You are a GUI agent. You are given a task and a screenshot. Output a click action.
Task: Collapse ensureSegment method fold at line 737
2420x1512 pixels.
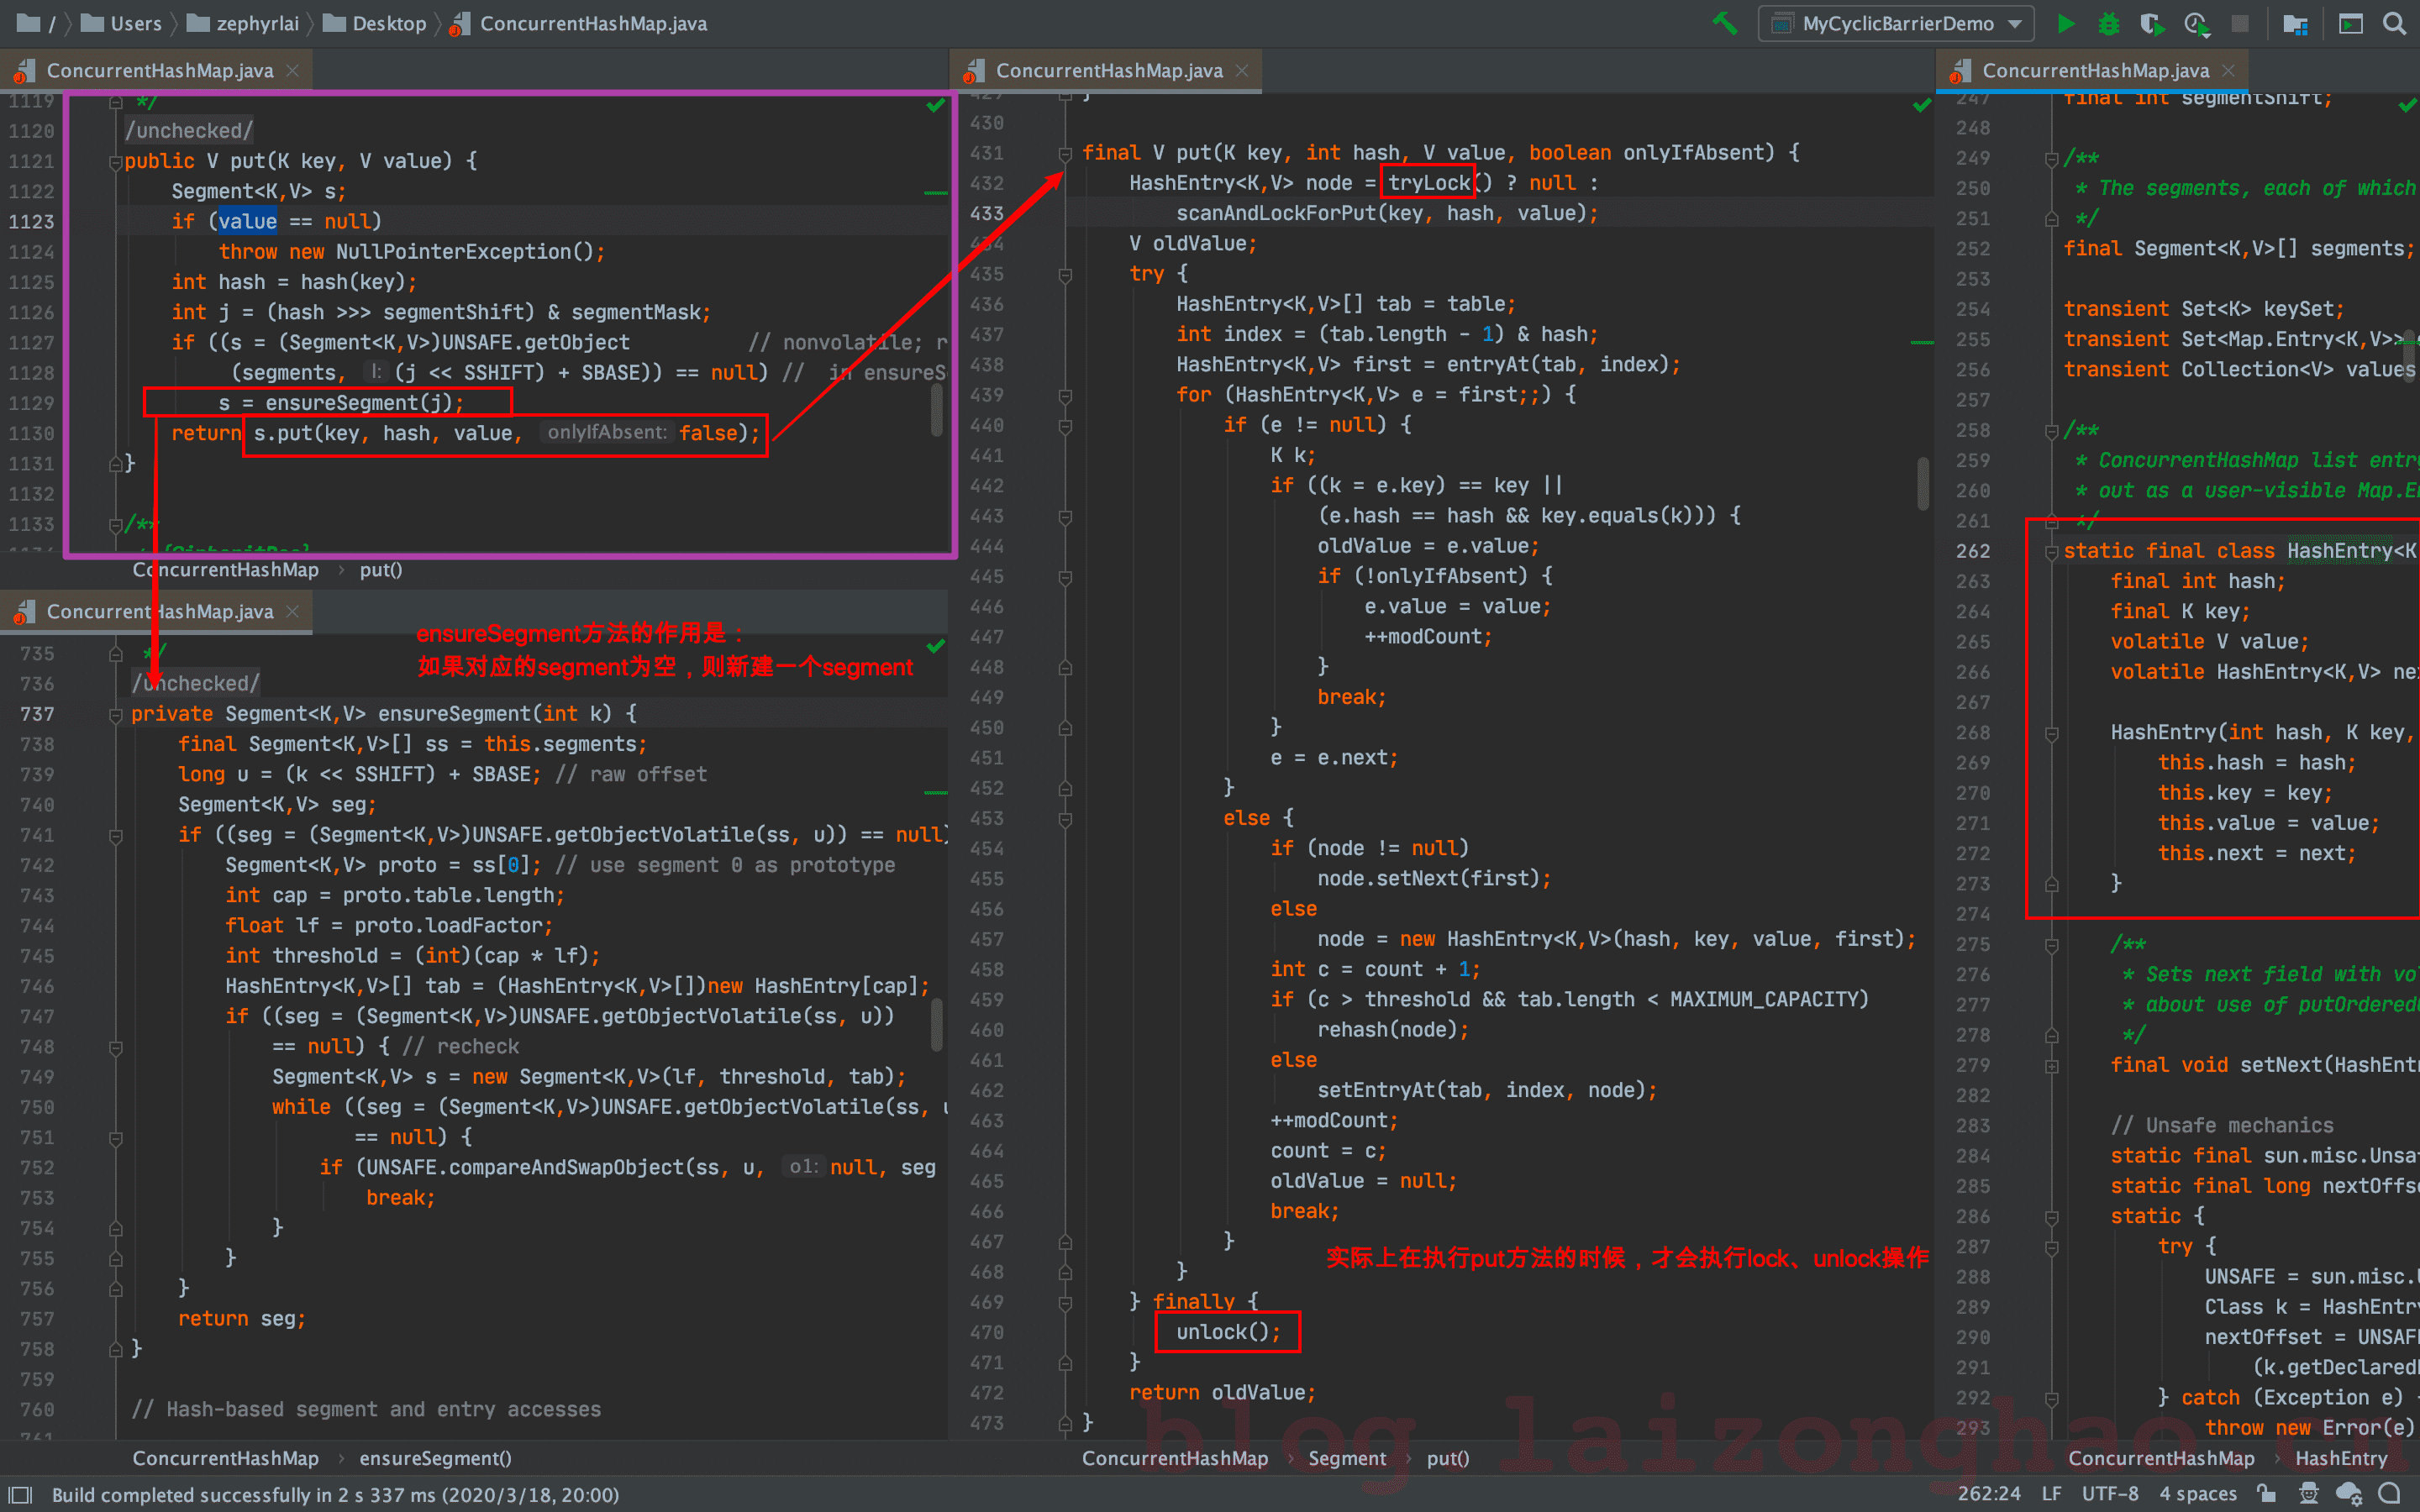(x=116, y=714)
